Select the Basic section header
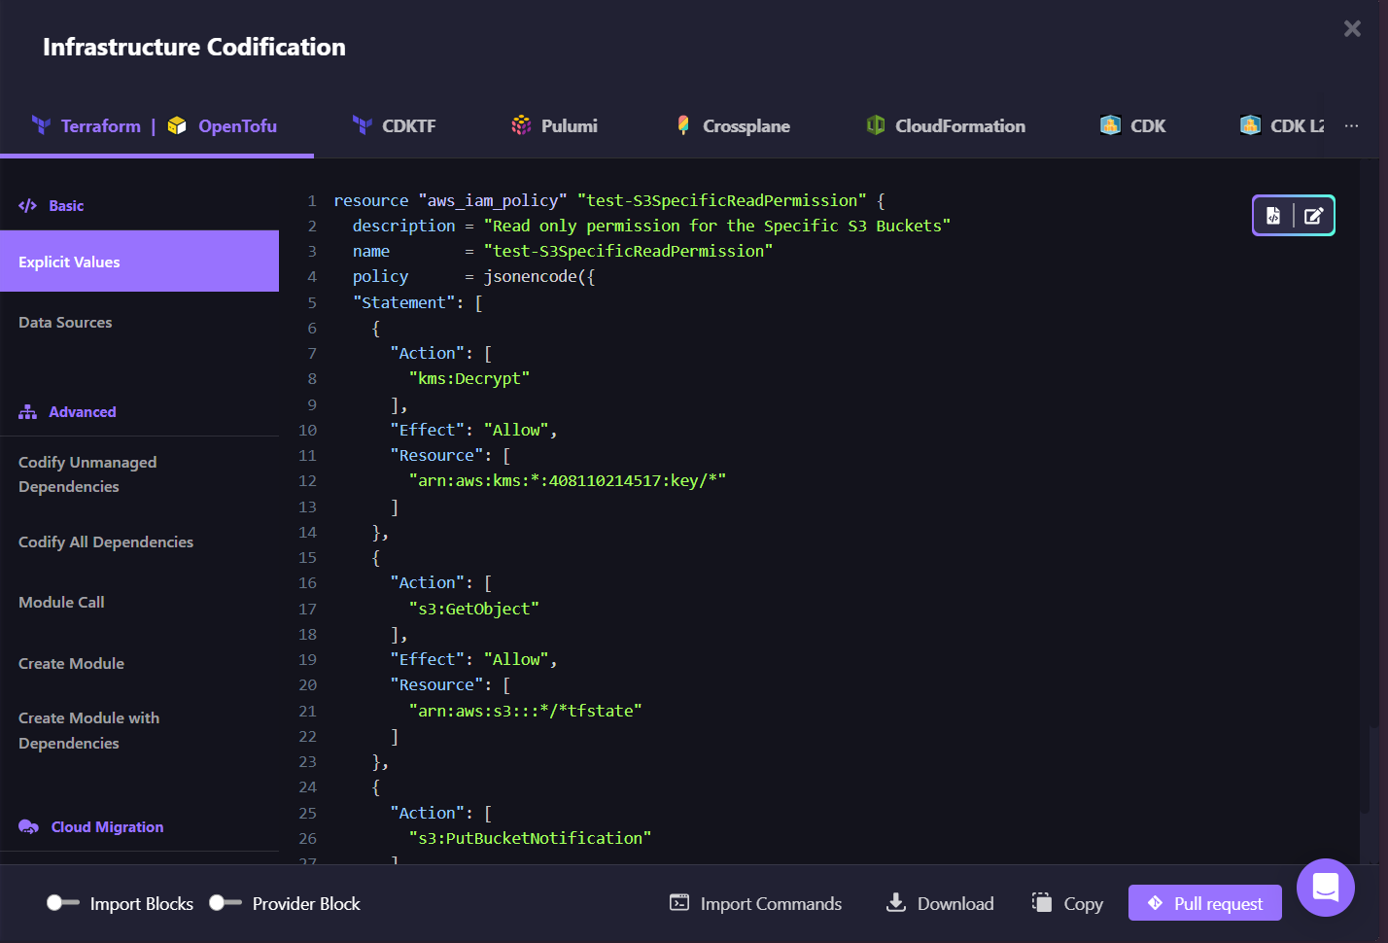The image size is (1388, 943). 66,205
